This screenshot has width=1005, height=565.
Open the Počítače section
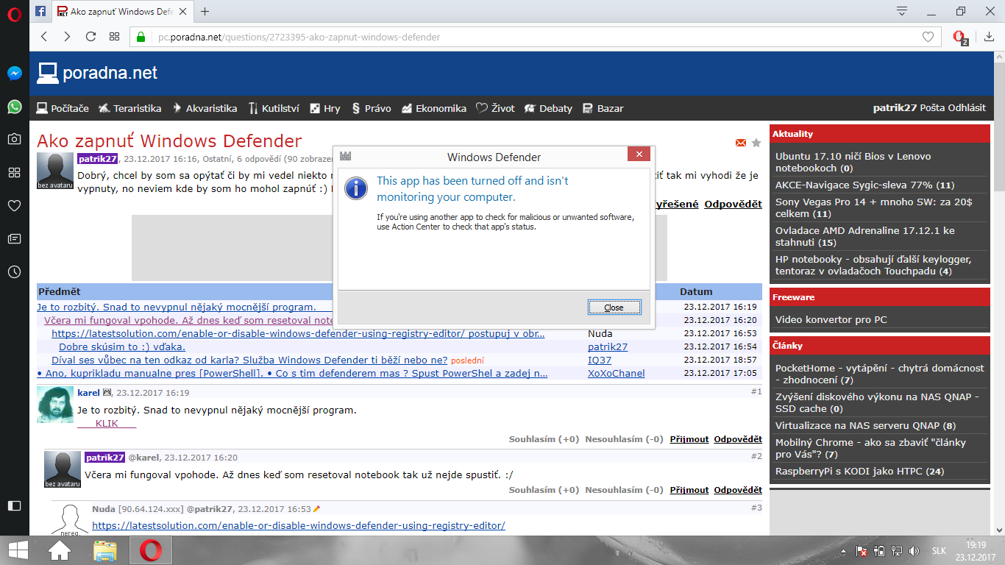coord(63,108)
